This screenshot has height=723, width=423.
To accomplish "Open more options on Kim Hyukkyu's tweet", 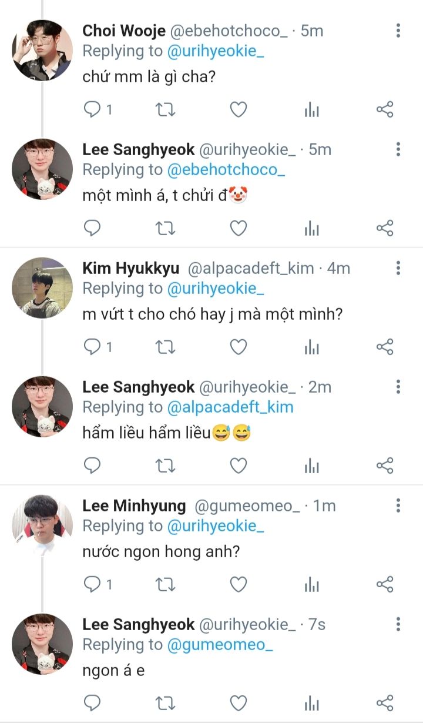I will (x=398, y=269).
